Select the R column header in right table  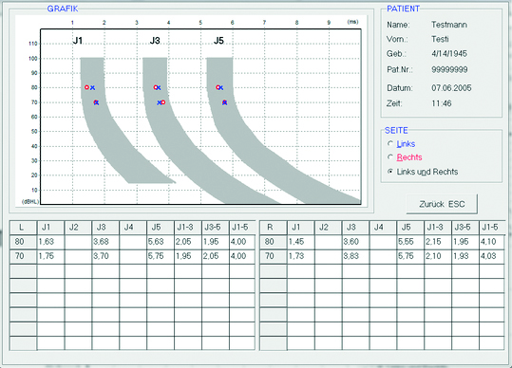273,227
